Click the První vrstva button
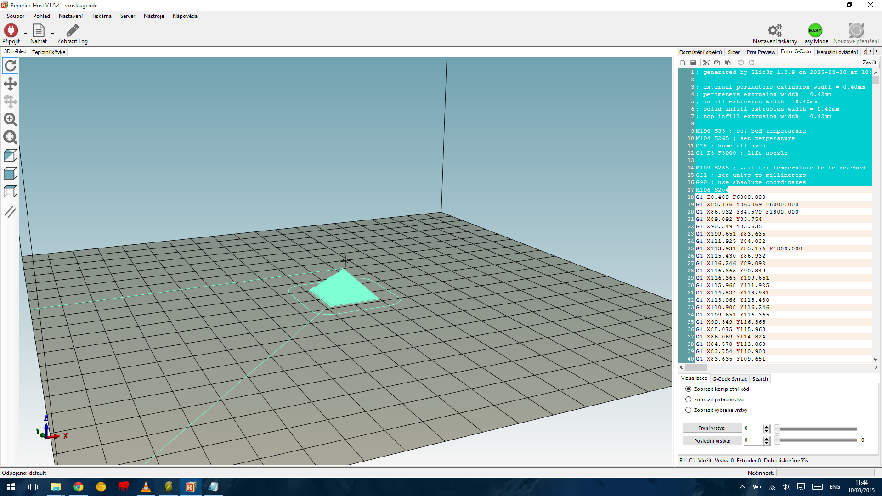 pyautogui.click(x=712, y=428)
